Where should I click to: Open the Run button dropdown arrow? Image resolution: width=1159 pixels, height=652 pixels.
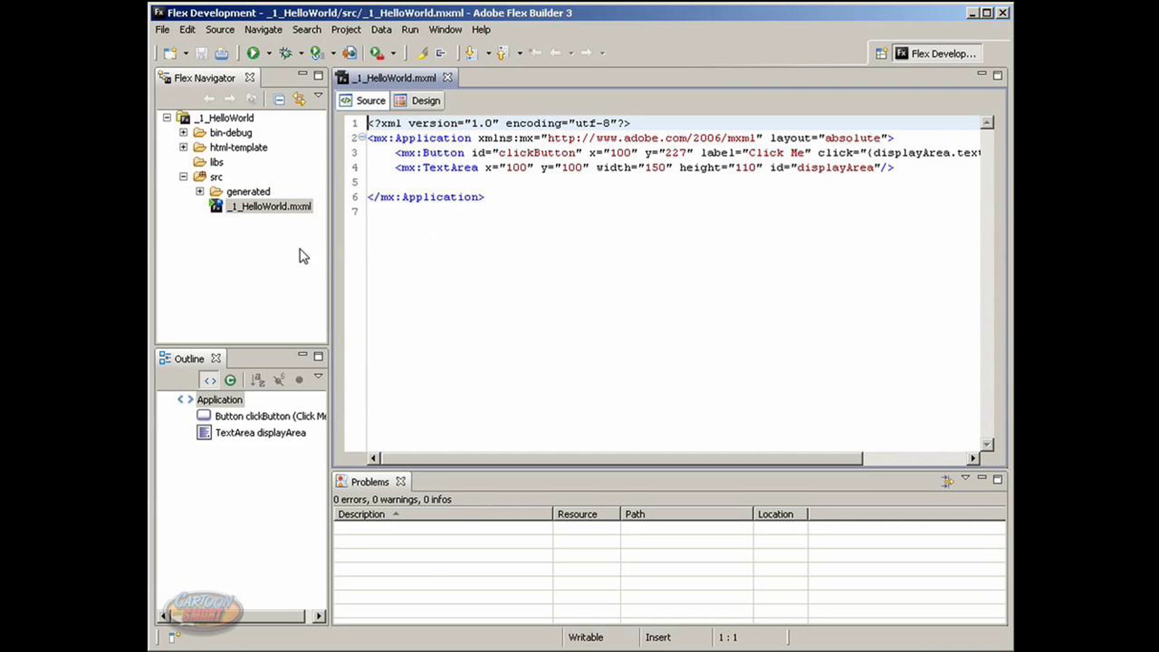(x=269, y=53)
